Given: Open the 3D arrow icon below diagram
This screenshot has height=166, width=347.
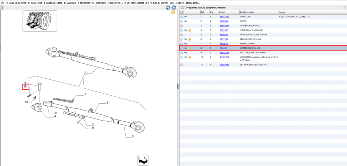Looking at the screenshot, I should (x=143, y=160).
